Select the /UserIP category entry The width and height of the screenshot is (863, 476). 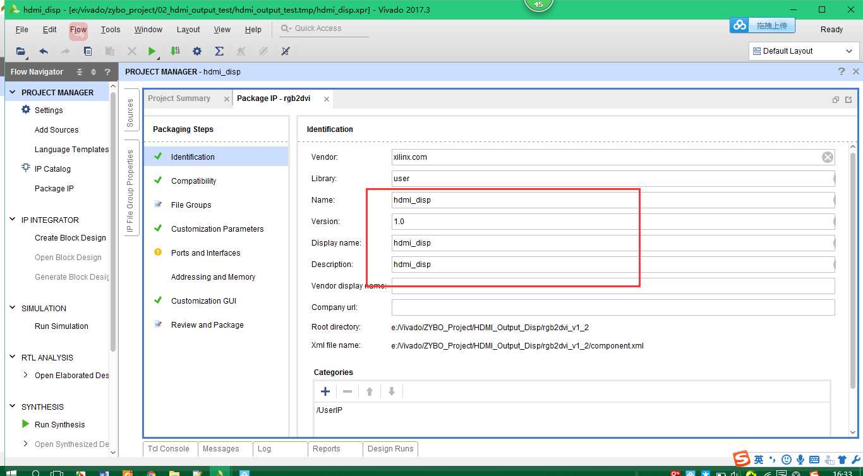(329, 410)
